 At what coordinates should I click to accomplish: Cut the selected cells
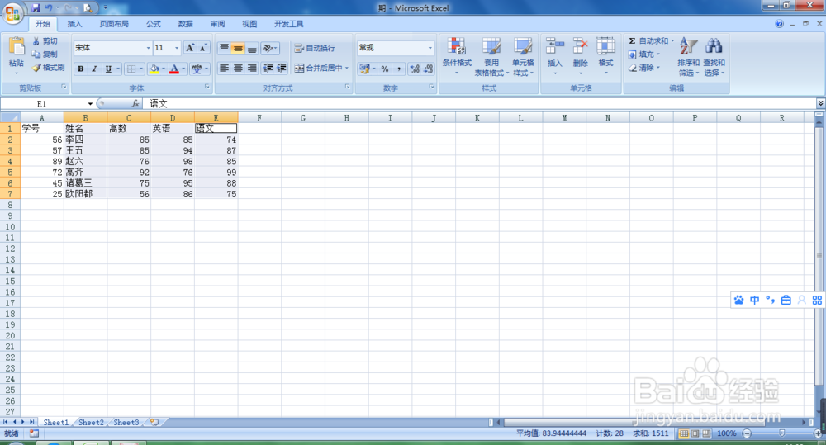pyautogui.click(x=45, y=41)
